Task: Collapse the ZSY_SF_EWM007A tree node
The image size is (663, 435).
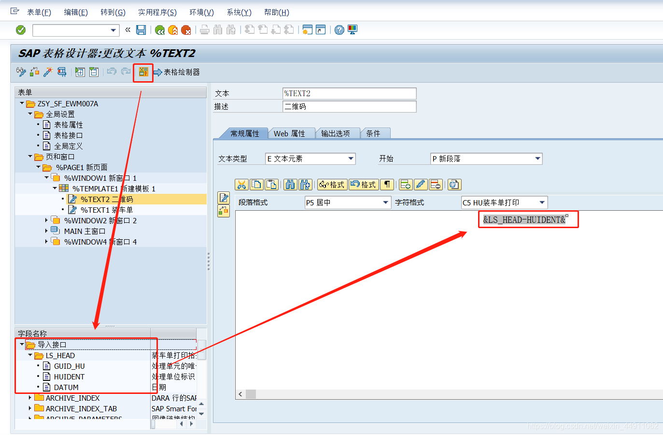Action: (x=22, y=103)
